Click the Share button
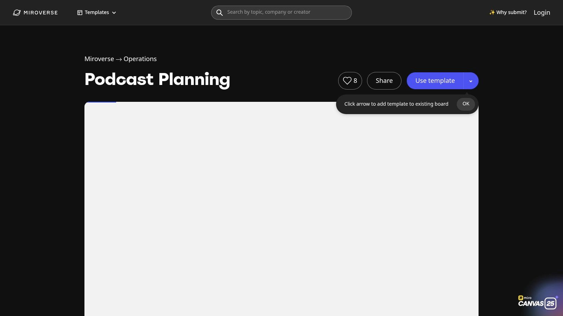The width and height of the screenshot is (563, 316). pyautogui.click(x=384, y=81)
